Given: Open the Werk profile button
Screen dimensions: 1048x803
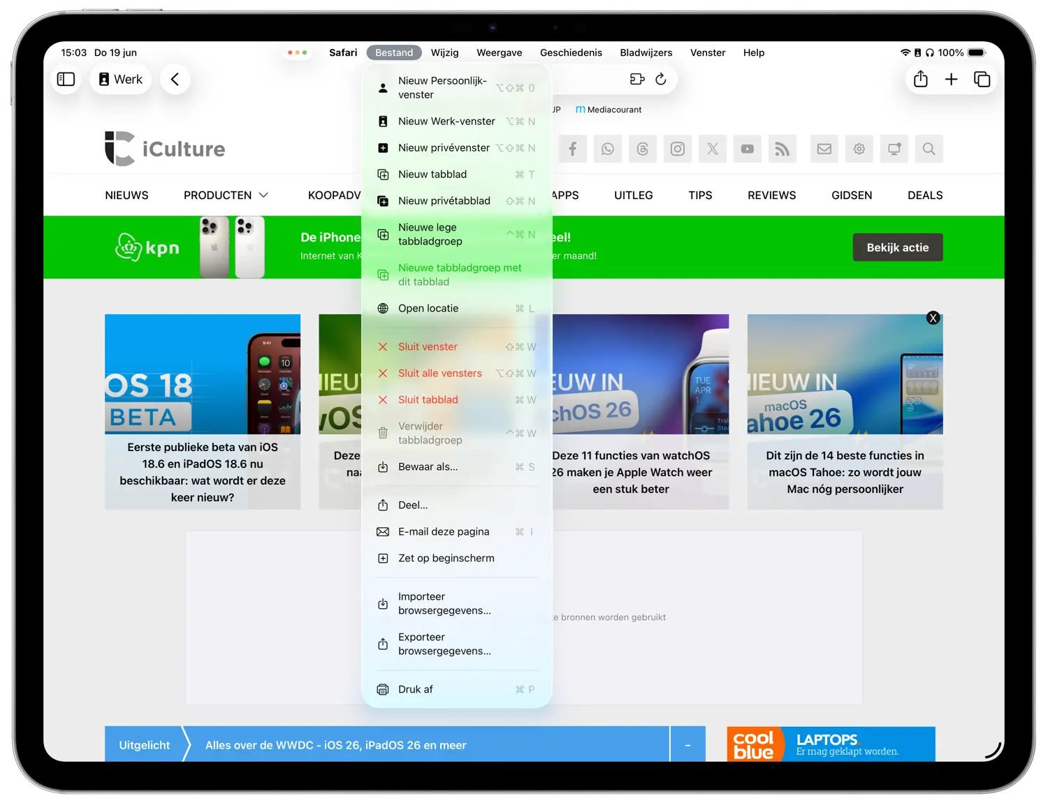Looking at the screenshot, I should 121,80.
